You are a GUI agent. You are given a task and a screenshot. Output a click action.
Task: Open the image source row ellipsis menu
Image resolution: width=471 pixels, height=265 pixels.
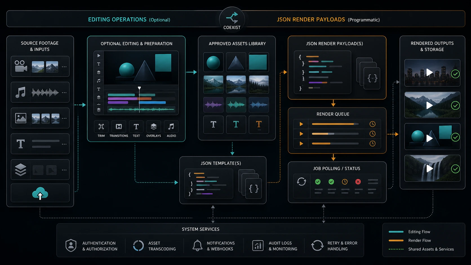(64, 118)
